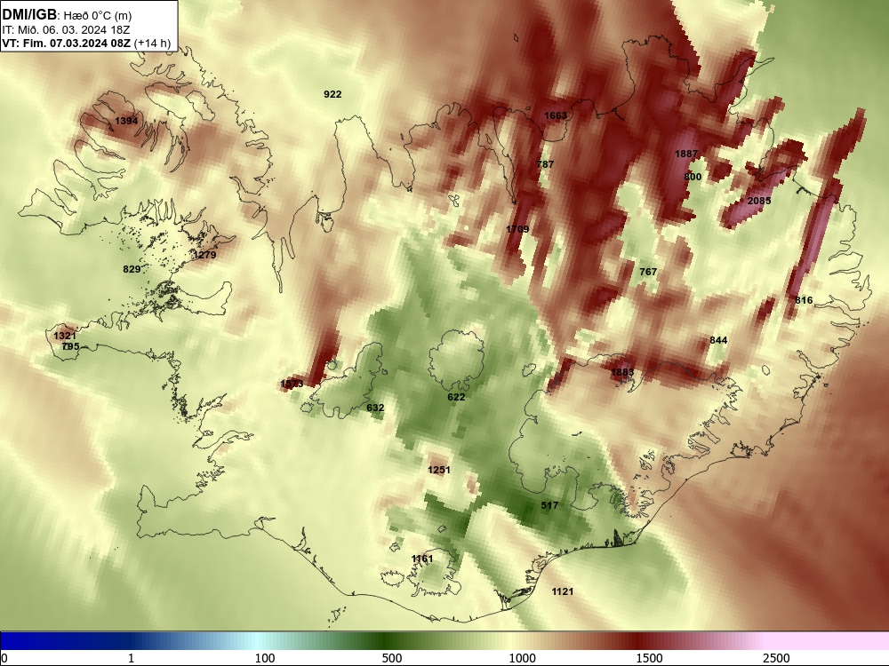889x666 pixels.
Task: Click the 787 value label
Action: click(x=545, y=164)
